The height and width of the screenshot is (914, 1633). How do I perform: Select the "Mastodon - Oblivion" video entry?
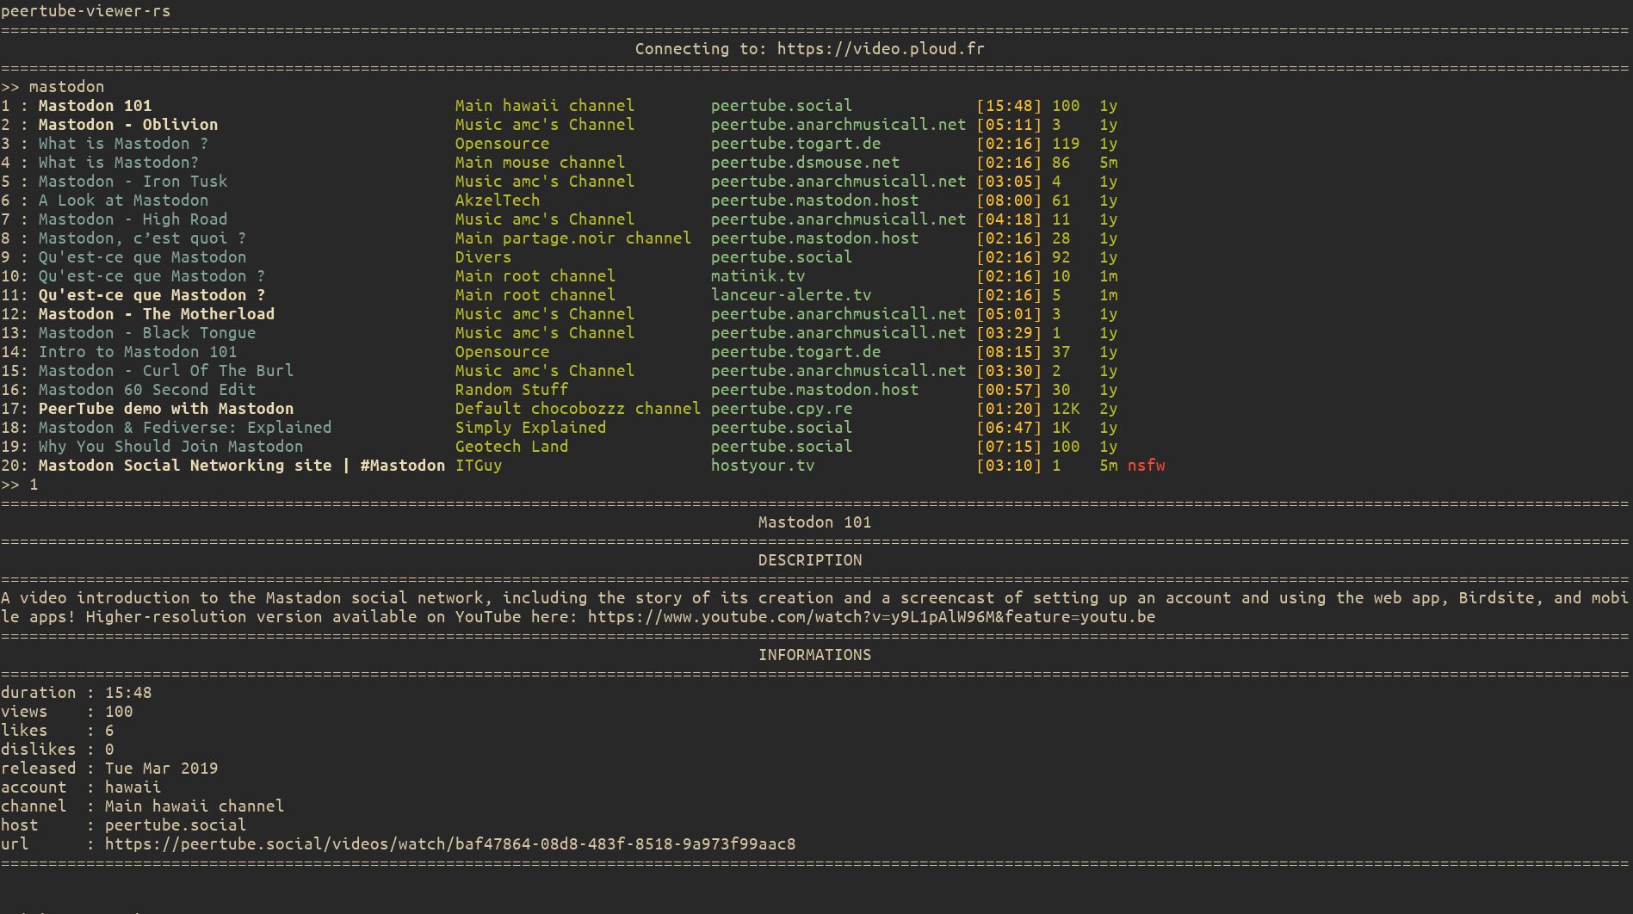click(x=127, y=124)
